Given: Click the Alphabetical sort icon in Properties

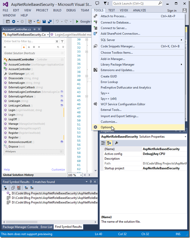Looking at the screenshot, I should 109,143.
